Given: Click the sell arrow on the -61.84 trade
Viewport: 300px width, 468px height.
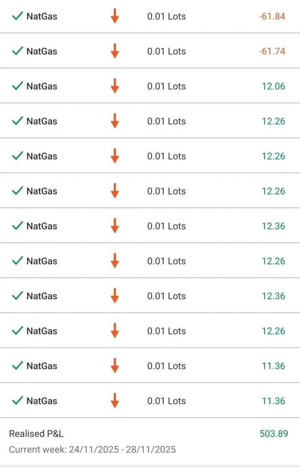Looking at the screenshot, I should click(115, 16).
